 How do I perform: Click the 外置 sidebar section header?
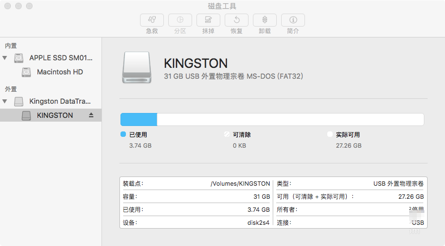[11, 89]
